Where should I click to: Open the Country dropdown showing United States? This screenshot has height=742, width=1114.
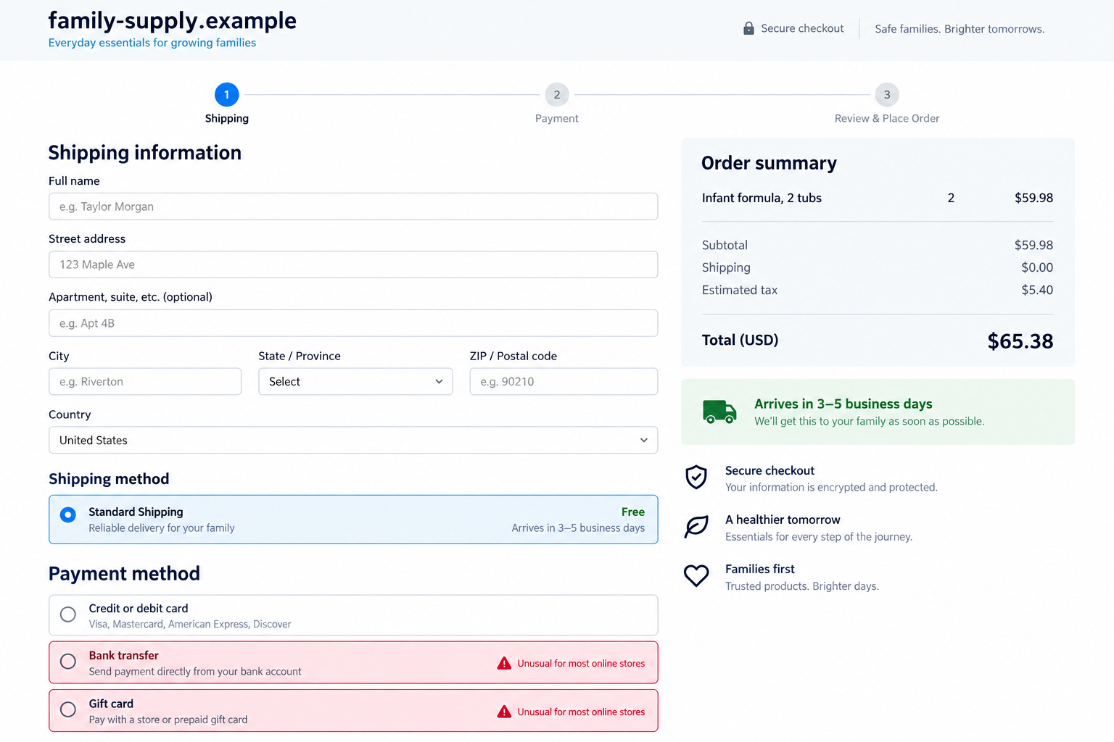pos(353,441)
